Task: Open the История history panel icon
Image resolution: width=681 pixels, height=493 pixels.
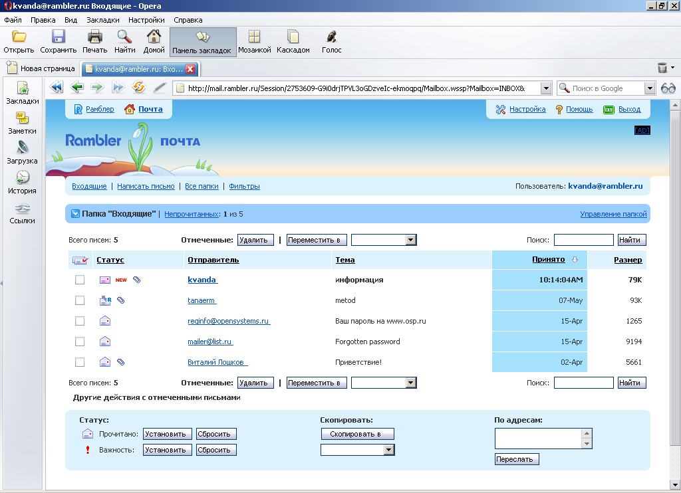Action: [22, 177]
